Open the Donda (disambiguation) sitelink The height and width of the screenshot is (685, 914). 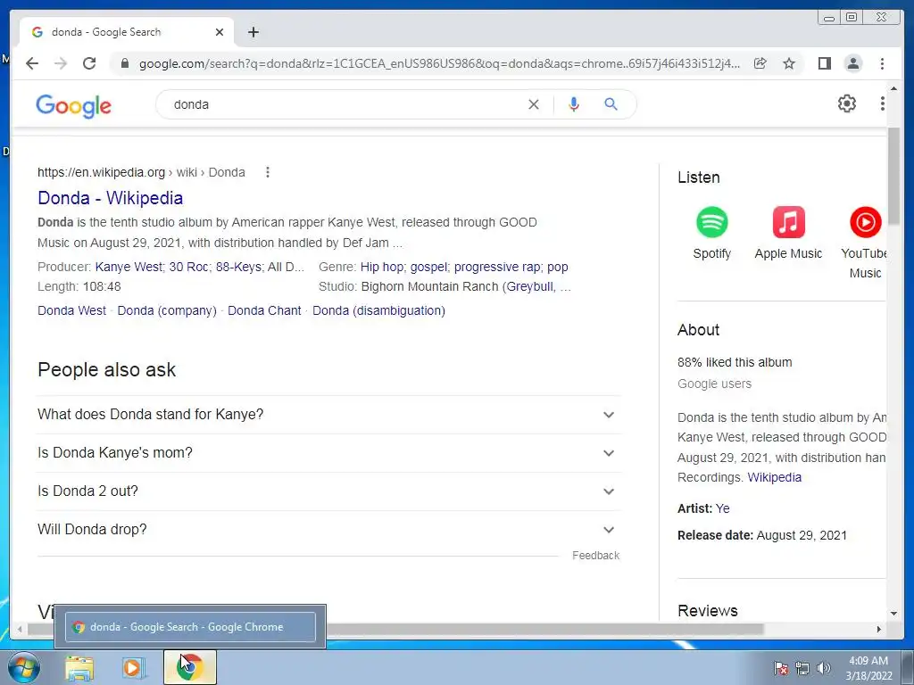[x=378, y=310]
